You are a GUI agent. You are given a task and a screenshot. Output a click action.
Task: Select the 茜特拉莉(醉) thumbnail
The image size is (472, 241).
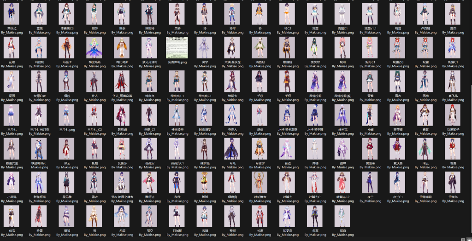pyautogui.click(x=342, y=81)
